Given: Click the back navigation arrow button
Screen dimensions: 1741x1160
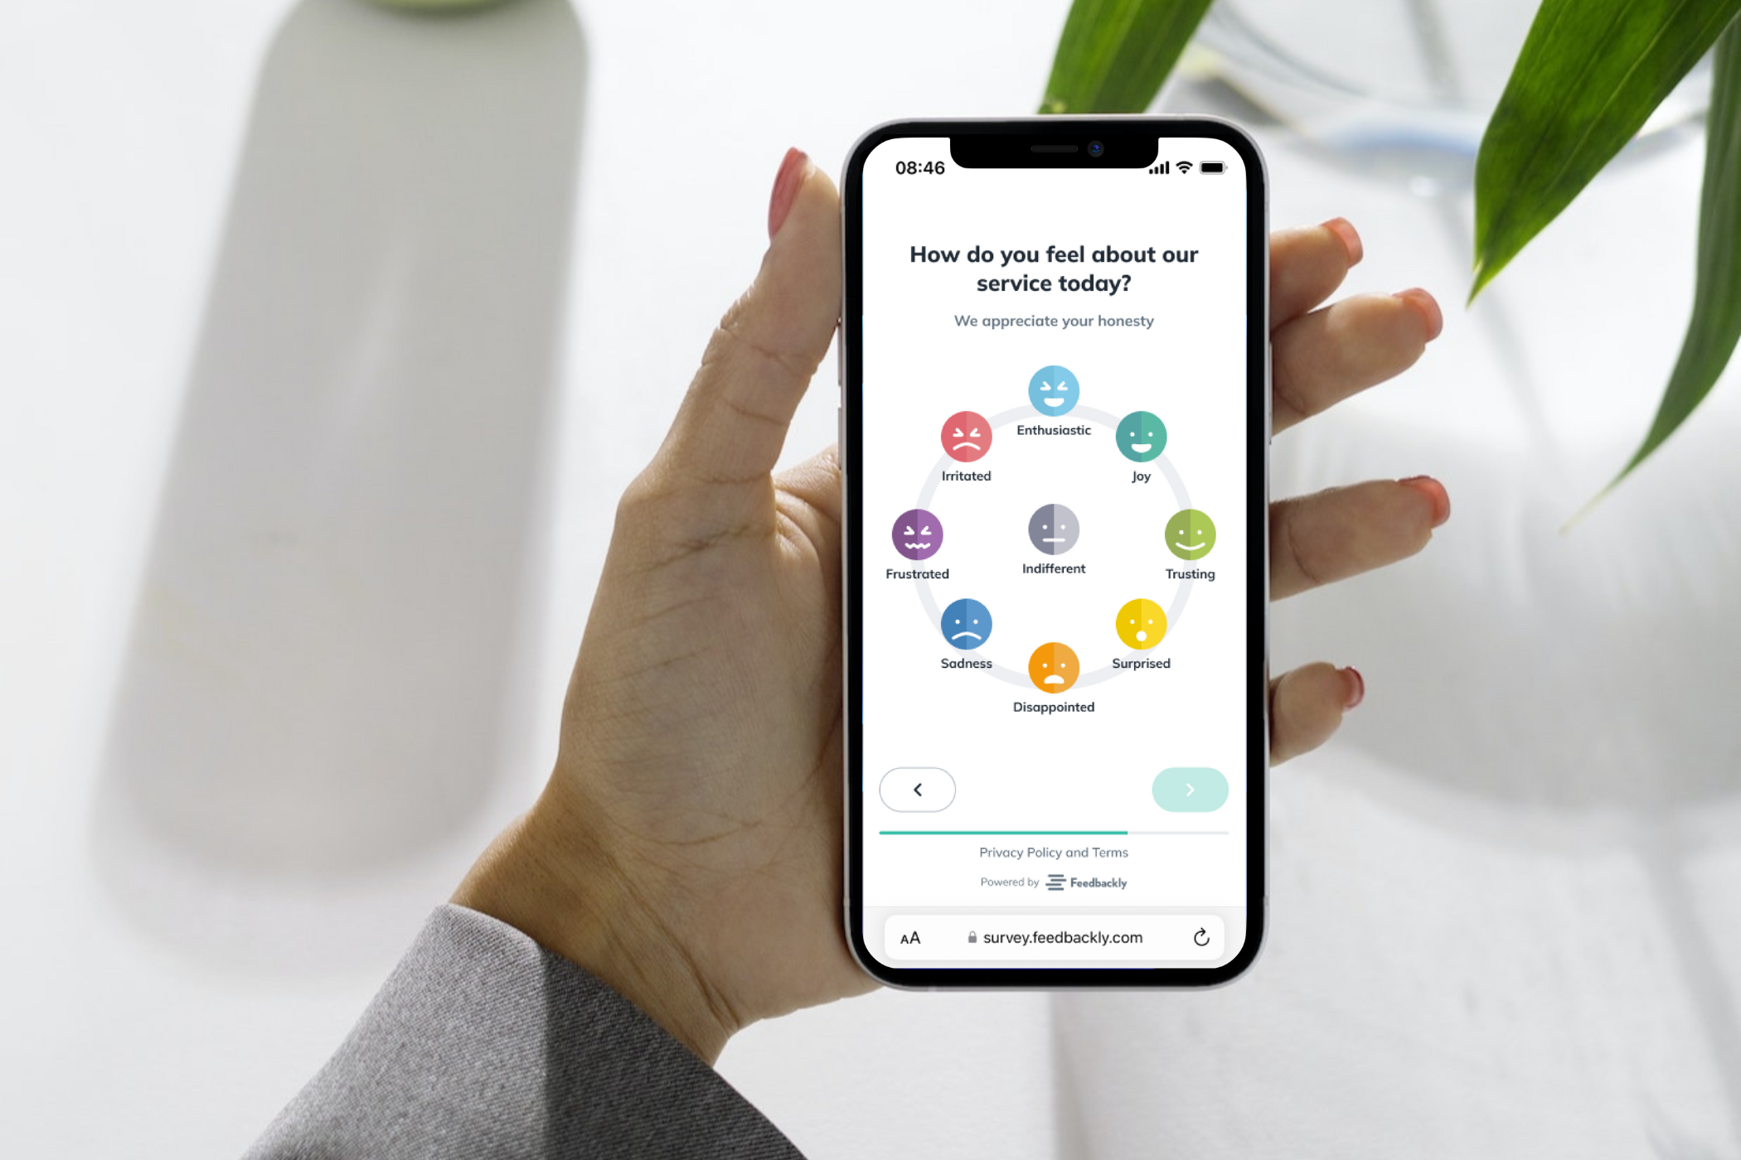Looking at the screenshot, I should (x=916, y=790).
